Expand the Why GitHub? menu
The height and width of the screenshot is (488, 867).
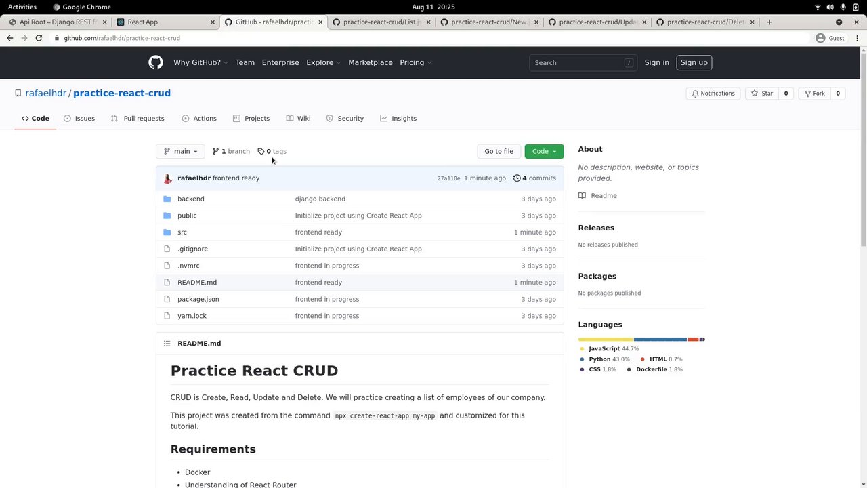(200, 62)
